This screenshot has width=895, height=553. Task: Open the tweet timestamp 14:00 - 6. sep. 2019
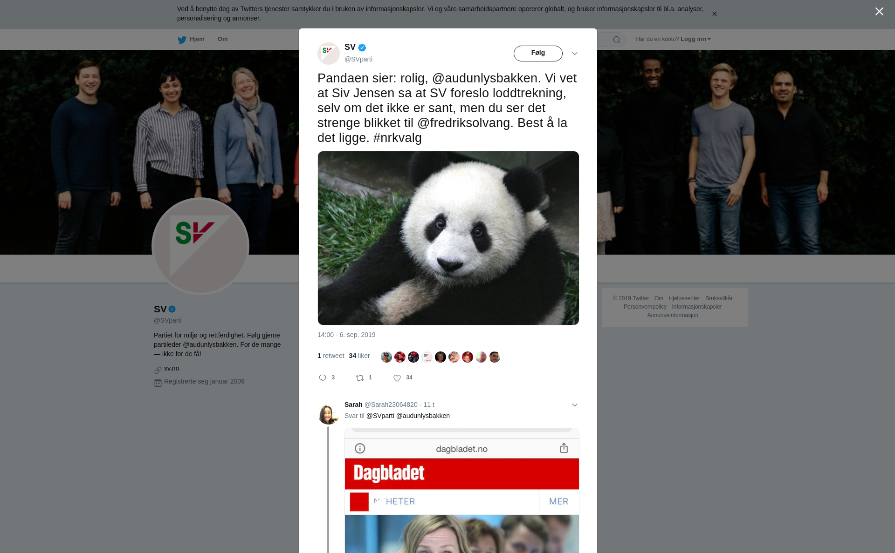346,335
